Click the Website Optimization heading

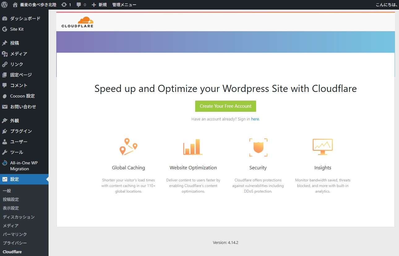coord(193,168)
